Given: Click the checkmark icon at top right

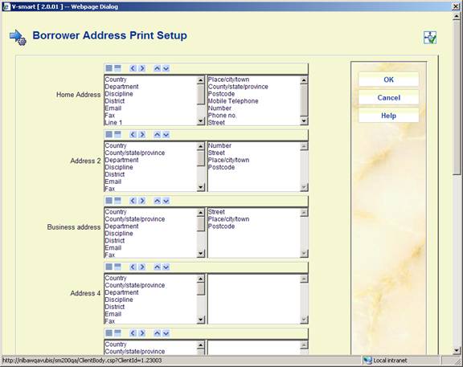Looking at the screenshot, I should tap(430, 38).
